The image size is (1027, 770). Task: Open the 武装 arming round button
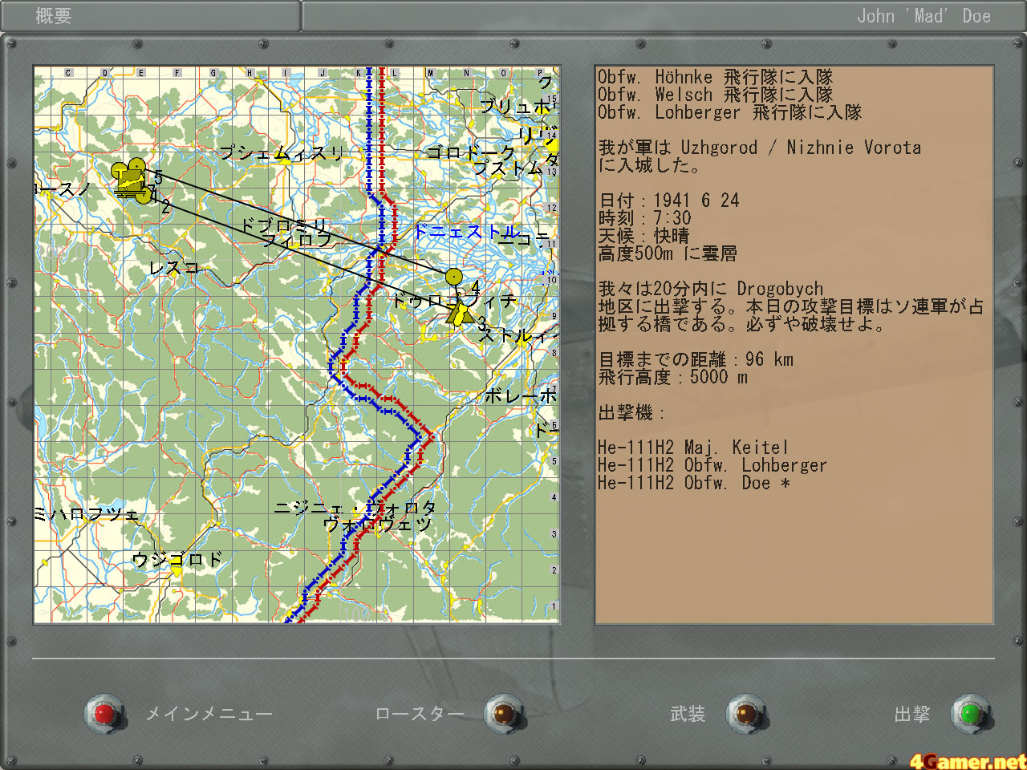tap(747, 713)
